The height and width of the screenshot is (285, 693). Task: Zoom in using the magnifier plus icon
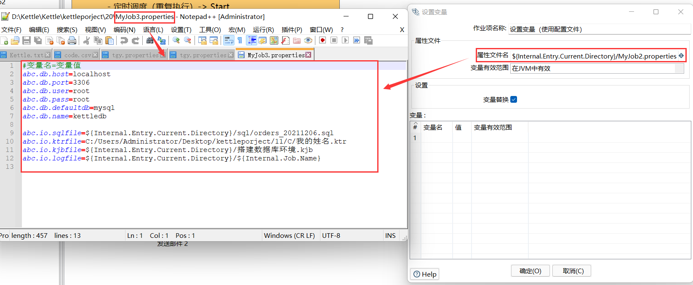(x=176, y=40)
